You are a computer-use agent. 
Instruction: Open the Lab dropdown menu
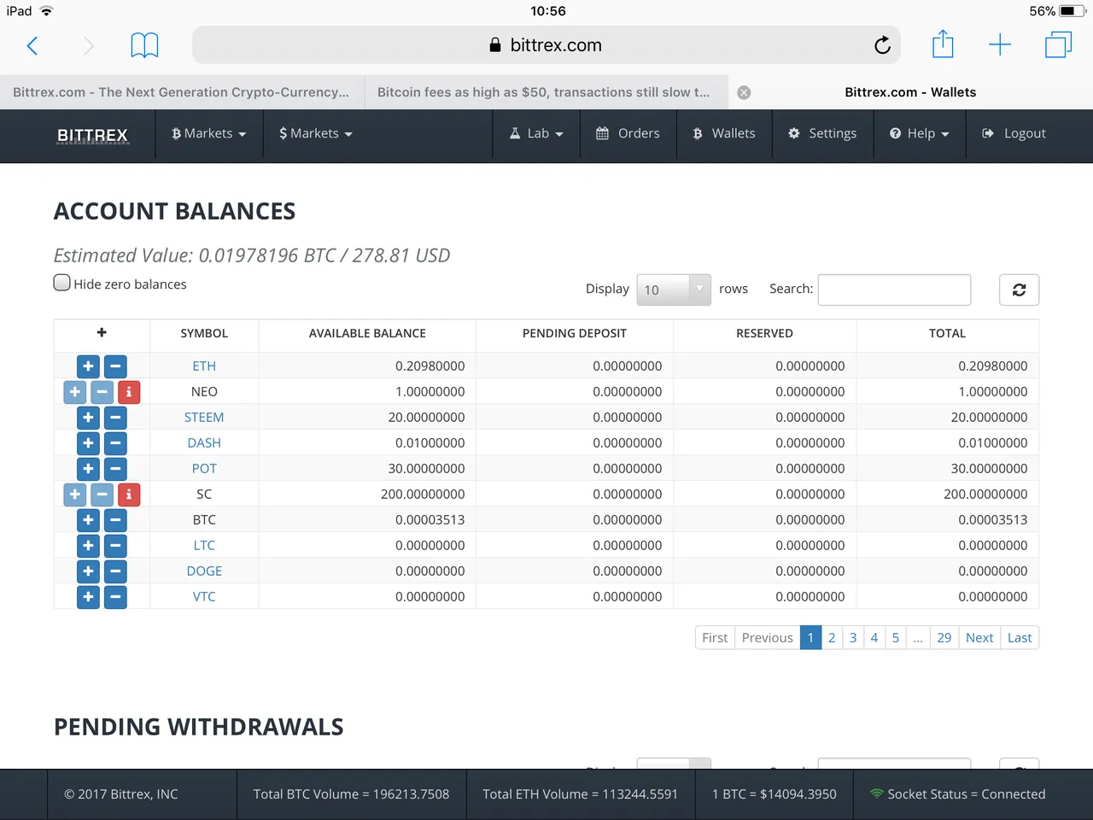click(x=537, y=134)
